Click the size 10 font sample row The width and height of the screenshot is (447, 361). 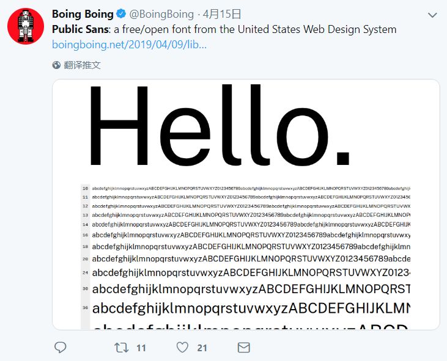(251, 189)
